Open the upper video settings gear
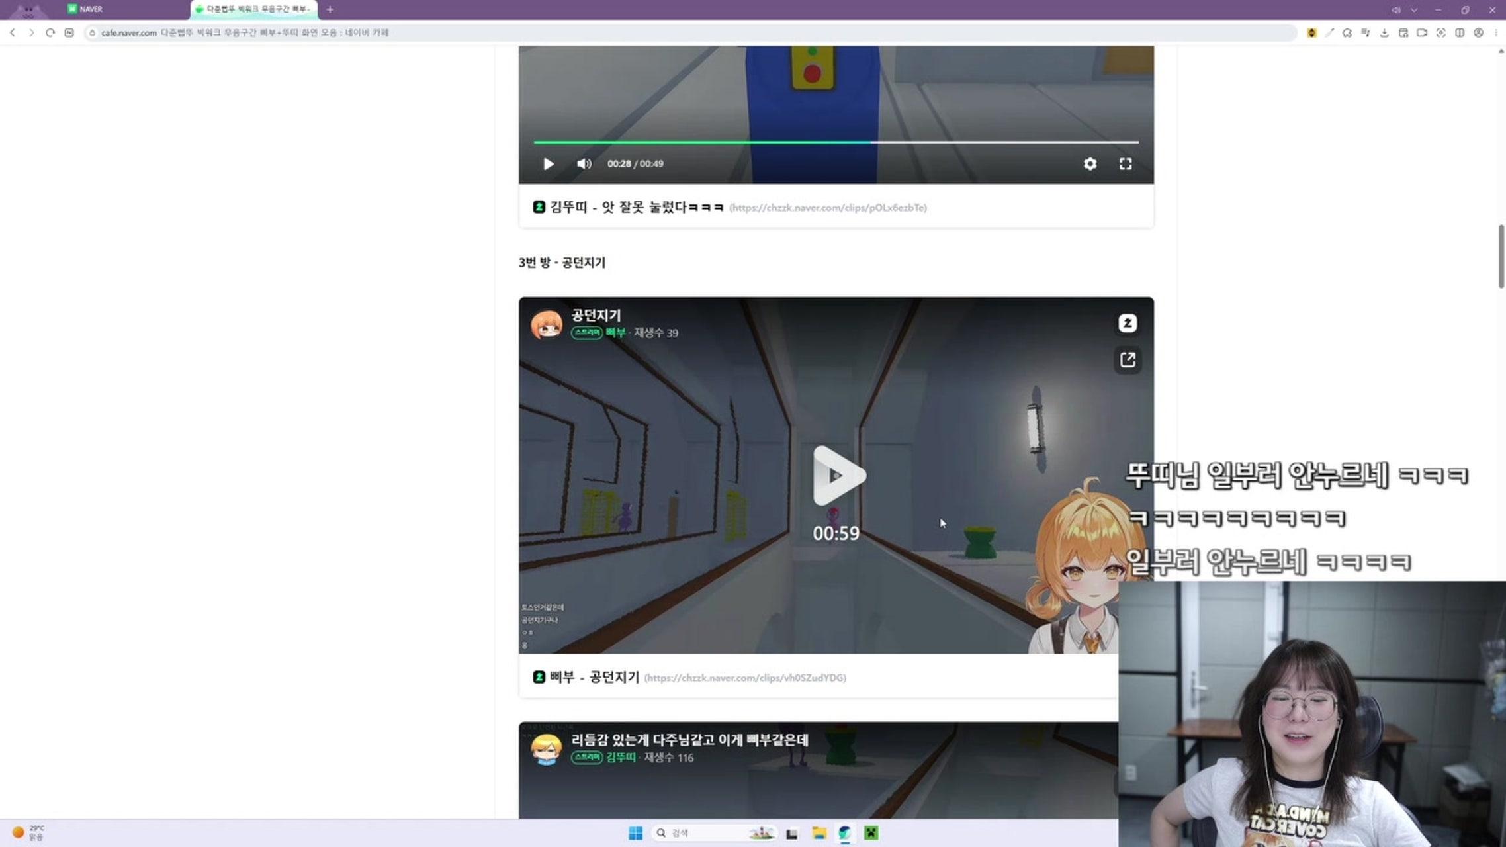This screenshot has width=1506, height=847. click(x=1090, y=164)
